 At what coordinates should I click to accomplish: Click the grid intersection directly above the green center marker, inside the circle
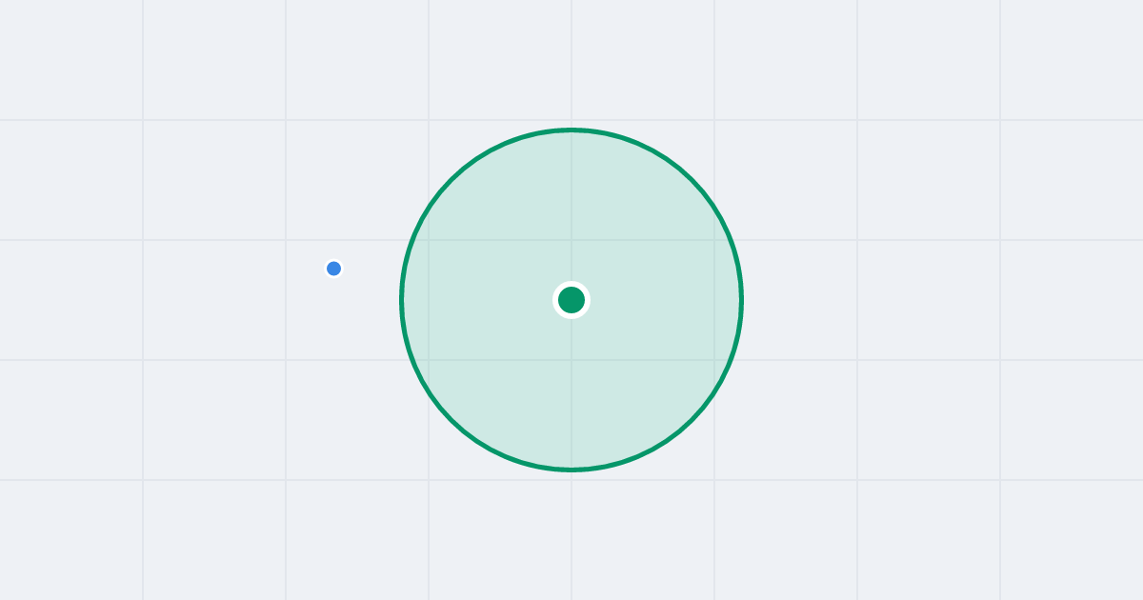click(571, 240)
